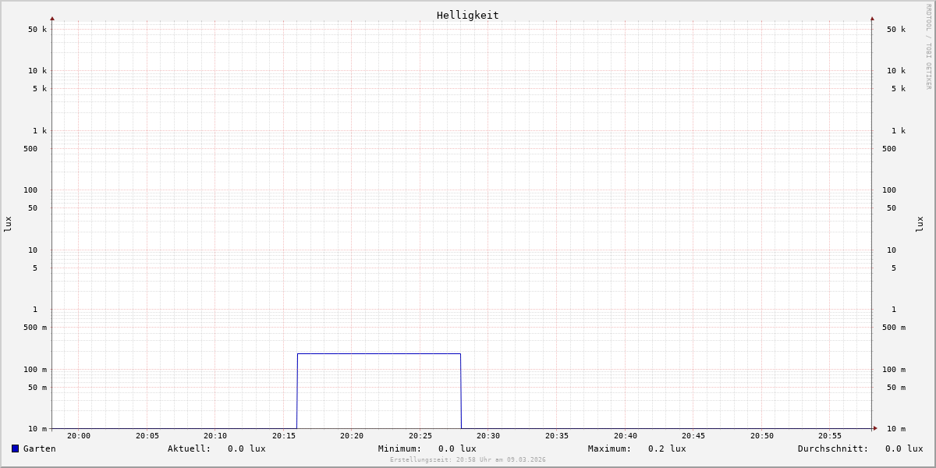Click the 20:50 time axis label
The height and width of the screenshot is (468, 936).
(762, 436)
